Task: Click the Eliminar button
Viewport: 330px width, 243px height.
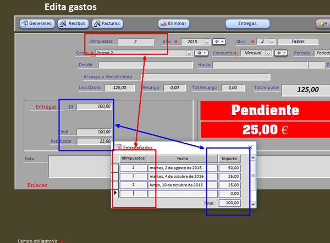Action: point(174,24)
